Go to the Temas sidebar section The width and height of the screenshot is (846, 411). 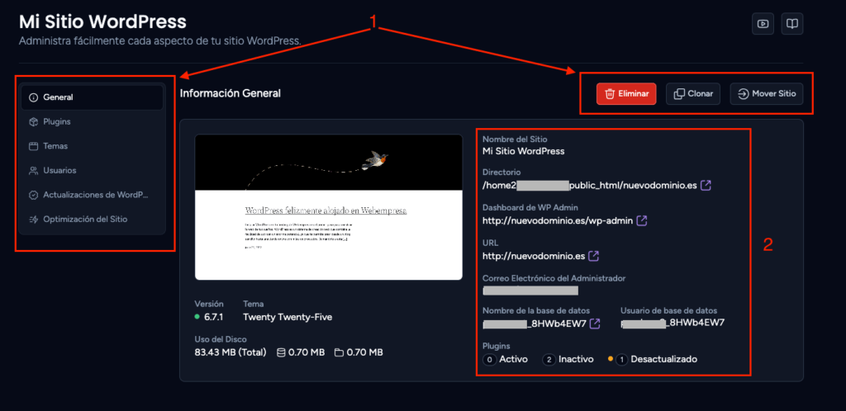92,146
